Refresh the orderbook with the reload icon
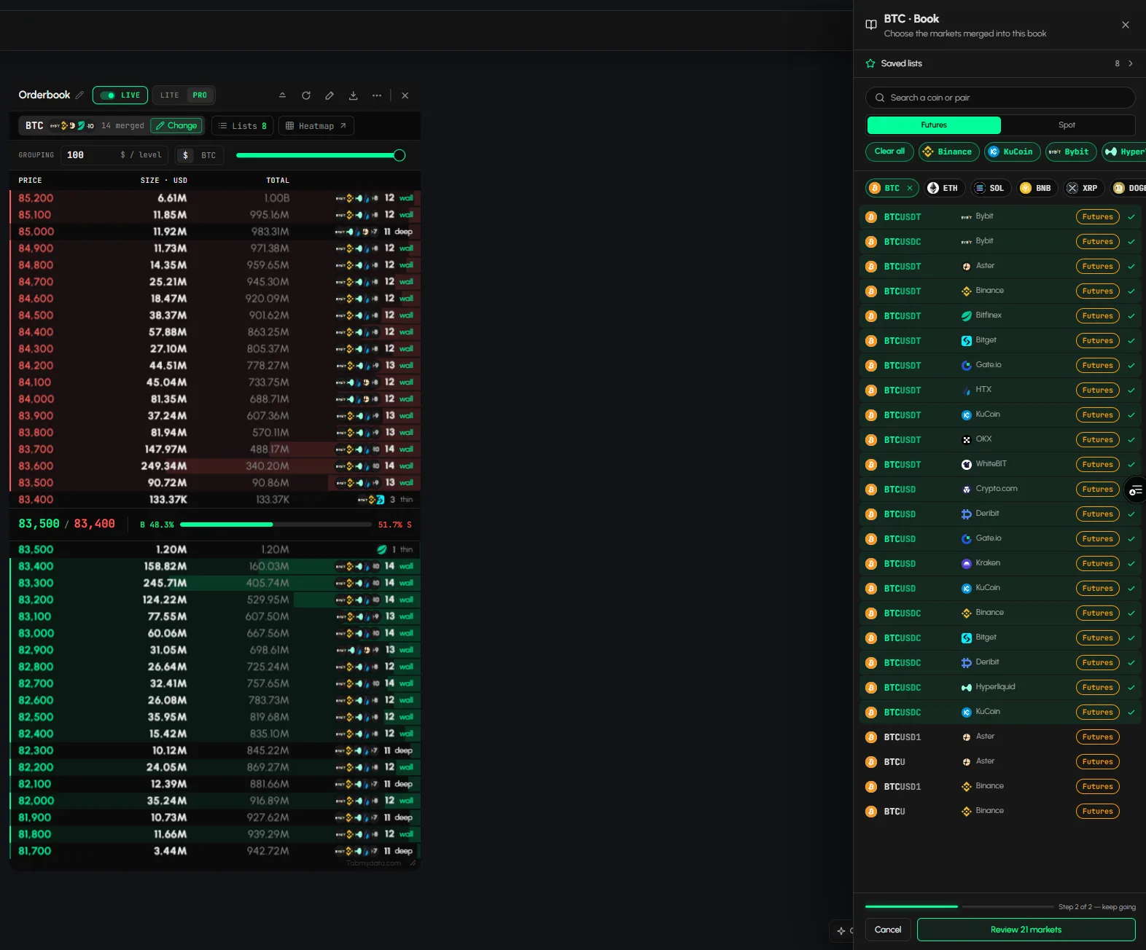 (306, 95)
